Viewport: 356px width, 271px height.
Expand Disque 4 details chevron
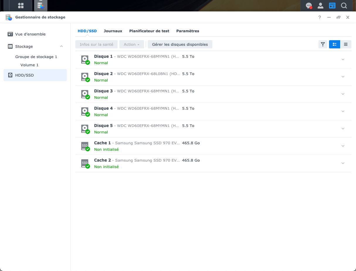343,111
